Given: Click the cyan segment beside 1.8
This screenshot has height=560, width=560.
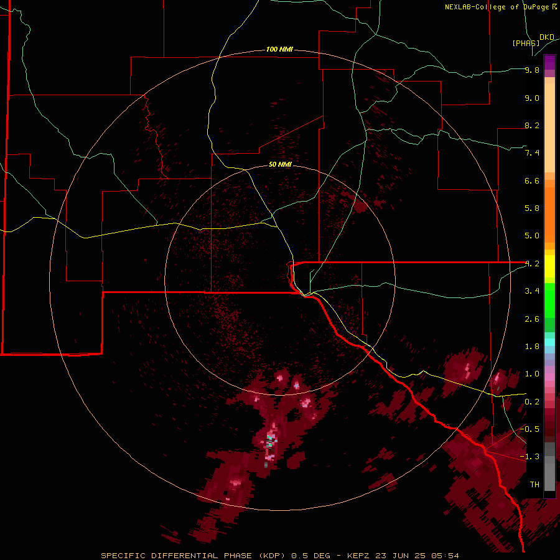Looking at the screenshot, I should click(x=549, y=342).
